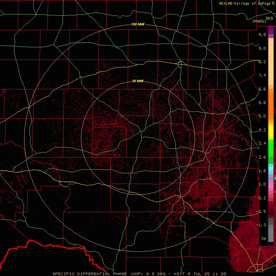Viewport: 276px width, 276px height.
Task: Click the "50 NMI" range ring label
Action: click(x=138, y=81)
